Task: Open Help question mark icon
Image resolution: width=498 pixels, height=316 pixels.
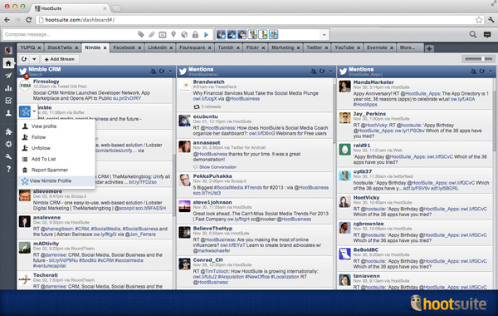Action: pyautogui.click(x=8, y=169)
